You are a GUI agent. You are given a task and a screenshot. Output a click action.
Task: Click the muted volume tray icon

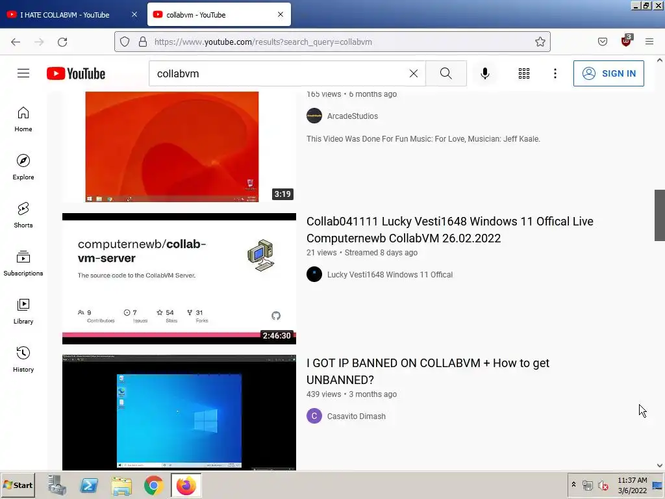tap(603, 485)
